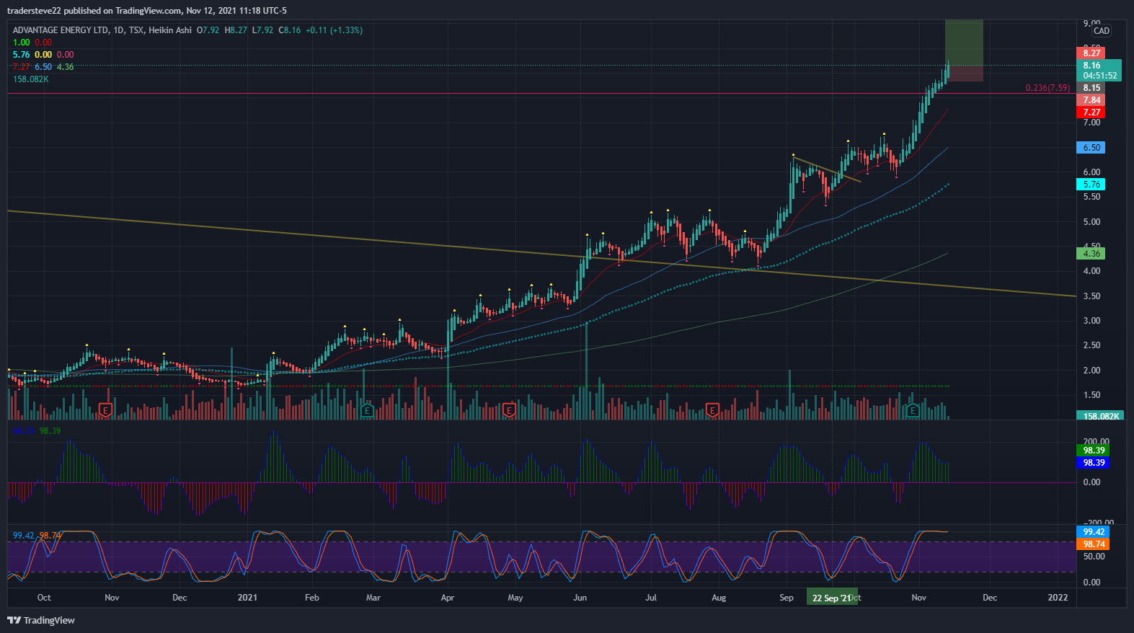
Task: Open the earnings E marker near November 2021
Action: point(913,410)
